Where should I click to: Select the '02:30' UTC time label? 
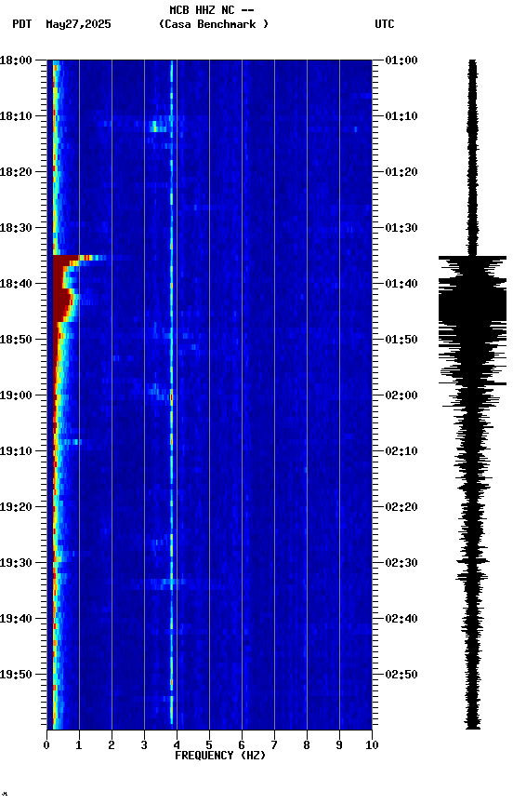(x=401, y=564)
